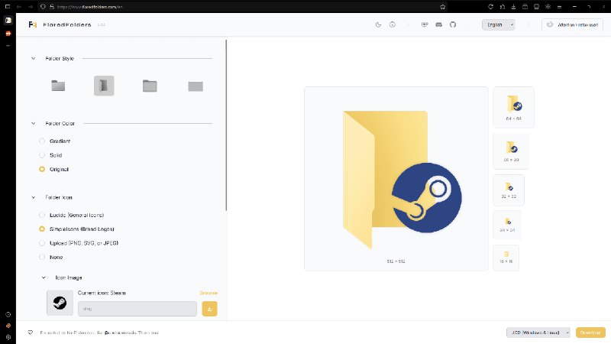This screenshot has width=611, height=344.
Task: Collapse the Folder Style section
Action: point(33,59)
